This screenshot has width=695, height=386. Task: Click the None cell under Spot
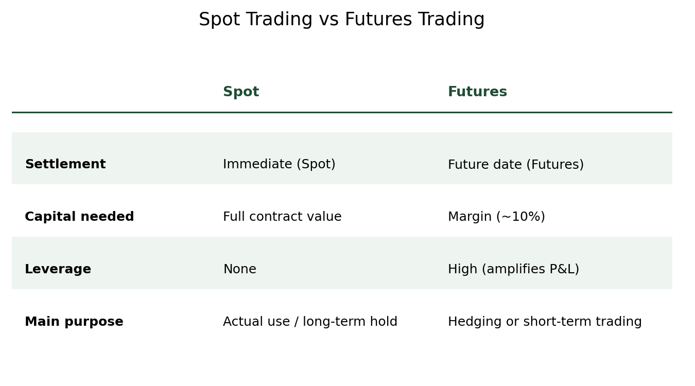(239, 270)
